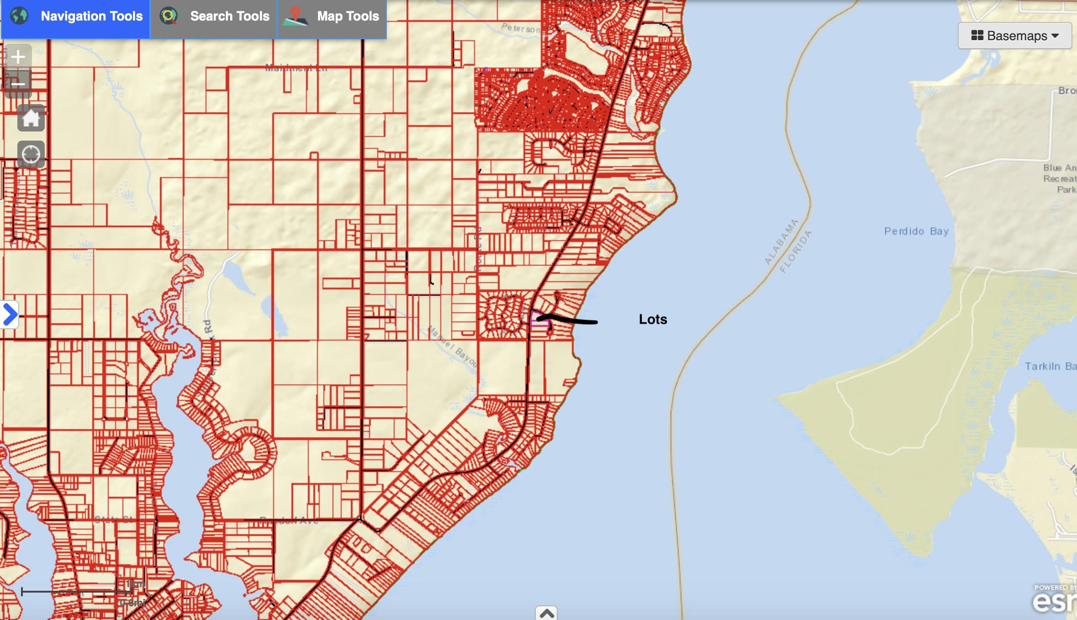The image size is (1077, 620).
Task: Zoom in with the plus button
Action: (x=18, y=57)
